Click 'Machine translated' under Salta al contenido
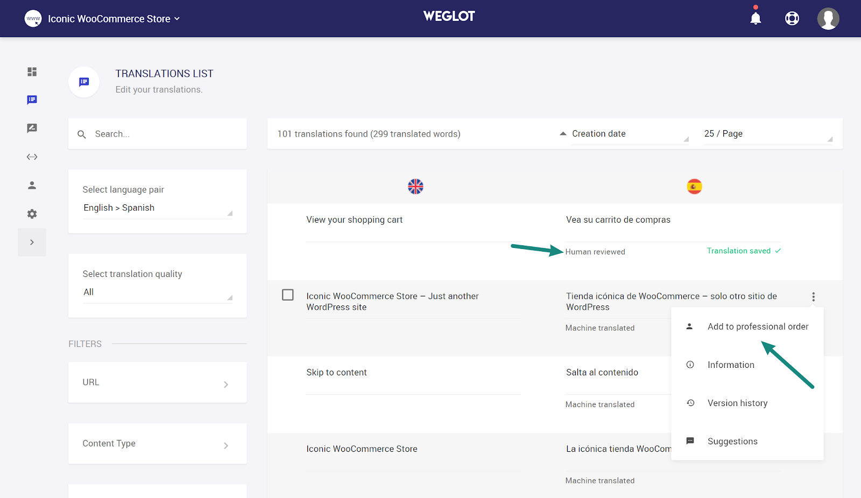The height and width of the screenshot is (498, 861). pos(600,404)
